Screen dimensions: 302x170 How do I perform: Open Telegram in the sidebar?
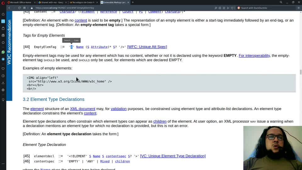tap(3, 59)
